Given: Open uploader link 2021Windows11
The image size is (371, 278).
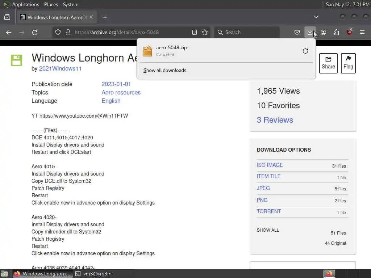Looking at the screenshot, I should point(60,68).
